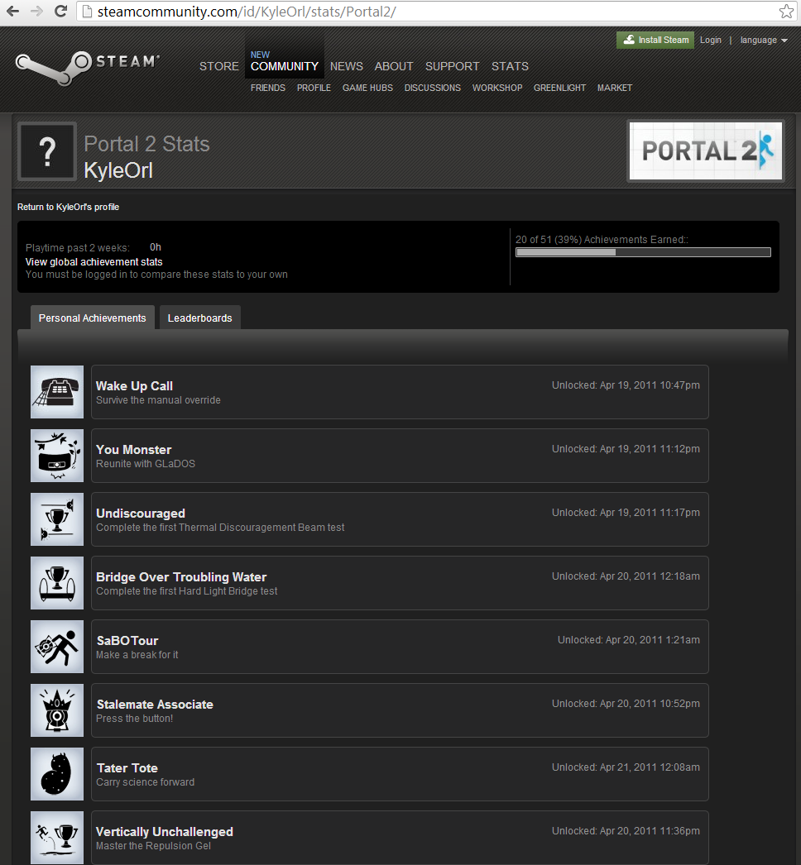
Task: Click the page icon in the address bar
Action: click(87, 12)
